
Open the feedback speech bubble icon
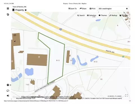pos(8,91)
